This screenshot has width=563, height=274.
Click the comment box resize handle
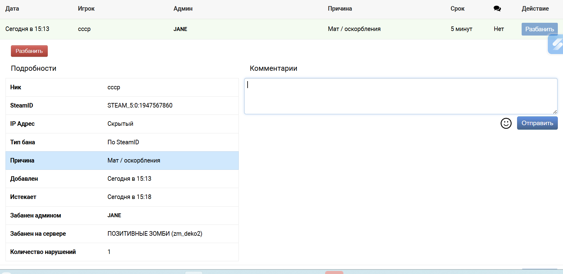click(x=555, y=112)
